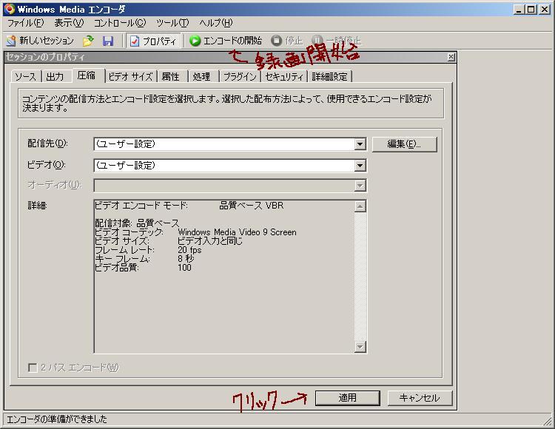Open the ファイル menu
The image size is (555, 429).
[x=25, y=23]
